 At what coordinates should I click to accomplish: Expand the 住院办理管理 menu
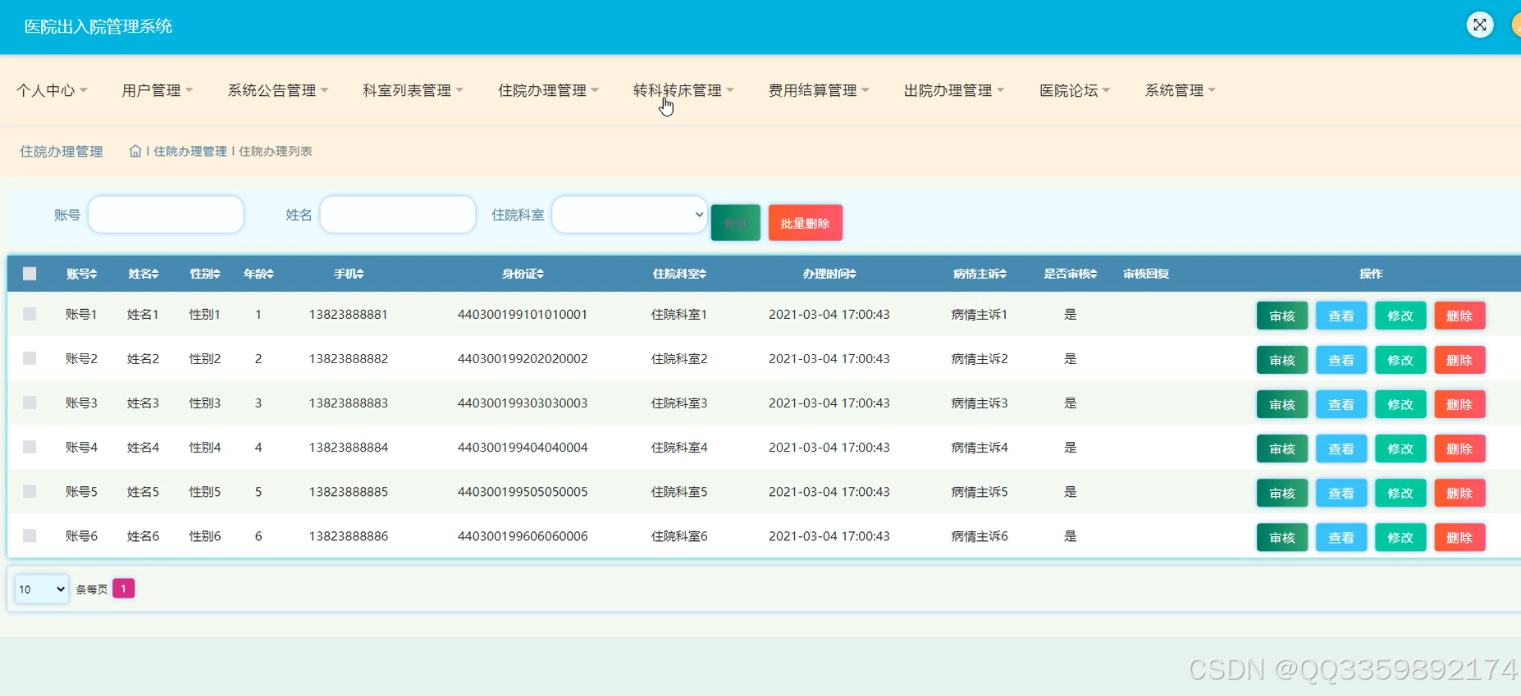click(x=548, y=90)
